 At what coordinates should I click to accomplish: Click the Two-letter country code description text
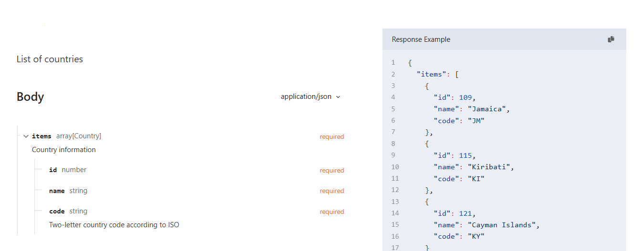114,225
